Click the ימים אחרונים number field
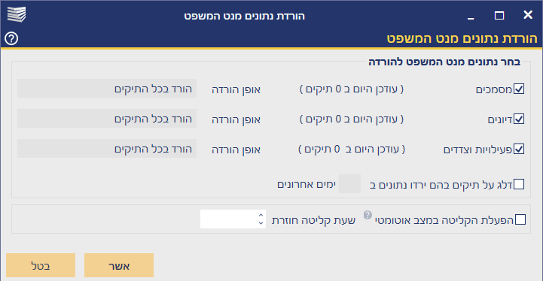543x281 pixels. (x=349, y=183)
